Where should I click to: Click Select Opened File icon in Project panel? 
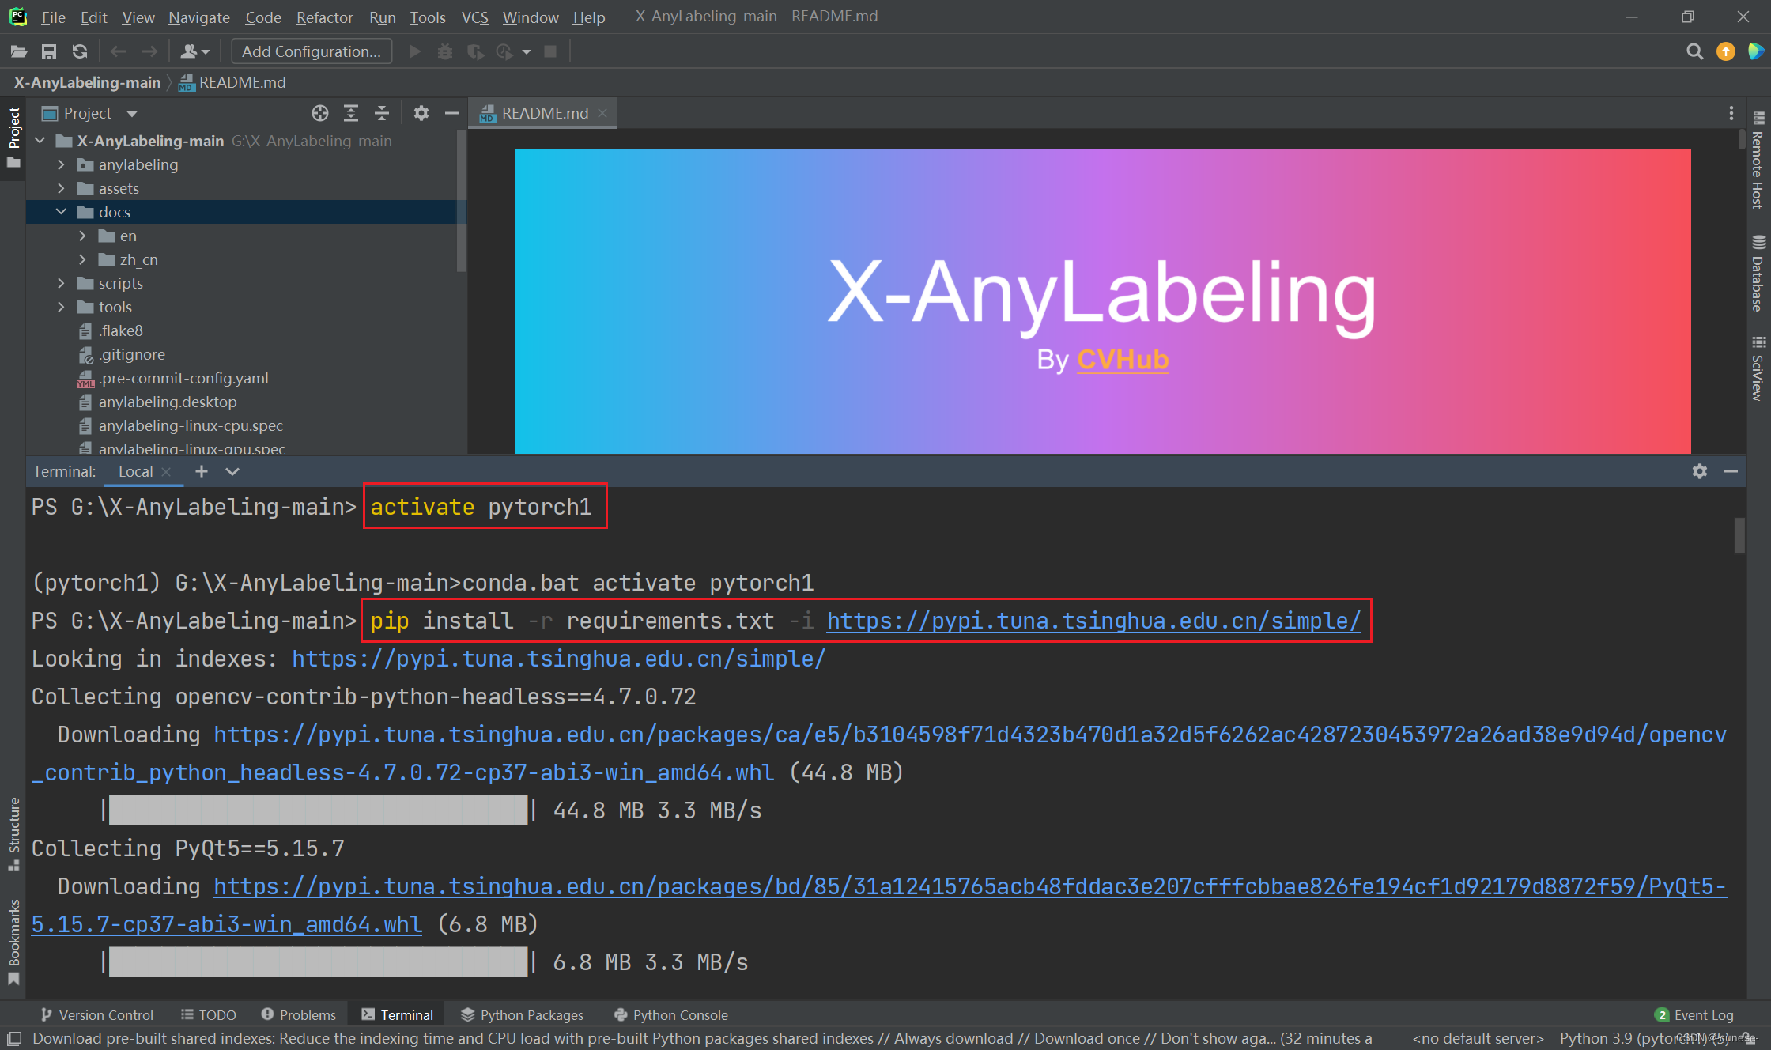click(x=320, y=113)
